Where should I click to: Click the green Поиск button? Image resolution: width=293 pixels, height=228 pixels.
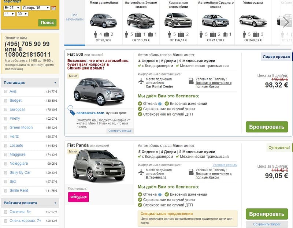(x=47, y=23)
